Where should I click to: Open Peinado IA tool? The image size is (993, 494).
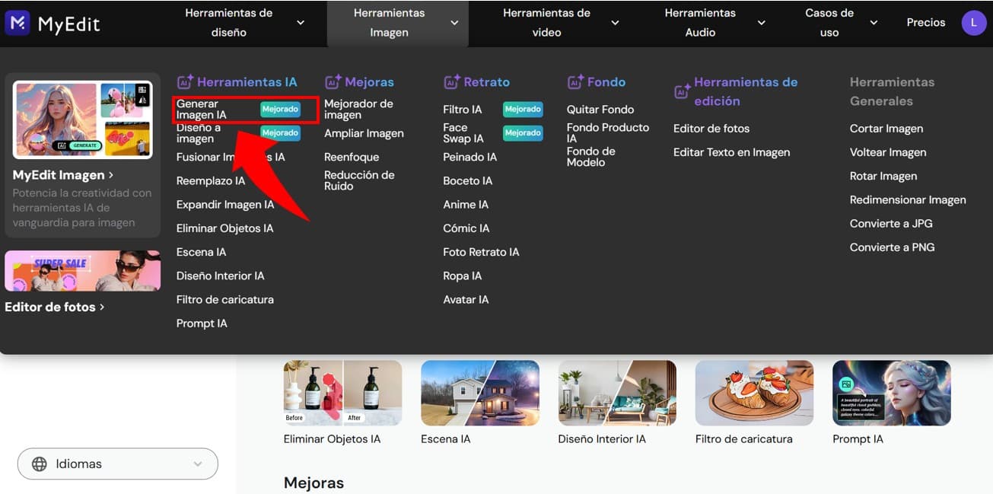(x=470, y=157)
